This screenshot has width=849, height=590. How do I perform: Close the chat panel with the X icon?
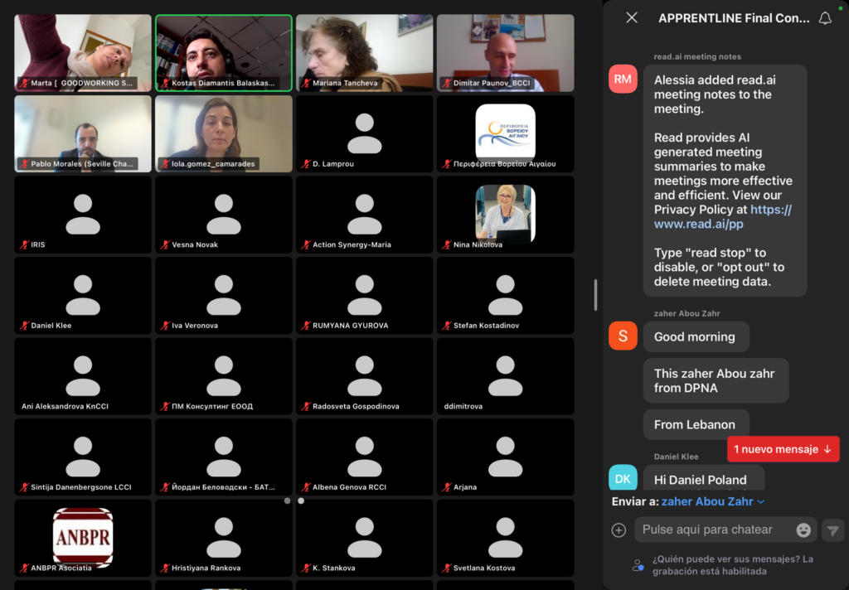[x=632, y=17]
